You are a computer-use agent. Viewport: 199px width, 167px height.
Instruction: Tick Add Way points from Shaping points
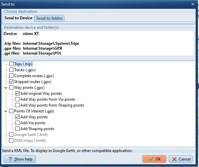point(17,105)
